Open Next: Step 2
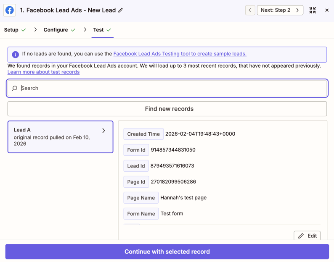The width and height of the screenshot is (334, 262). click(280, 10)
